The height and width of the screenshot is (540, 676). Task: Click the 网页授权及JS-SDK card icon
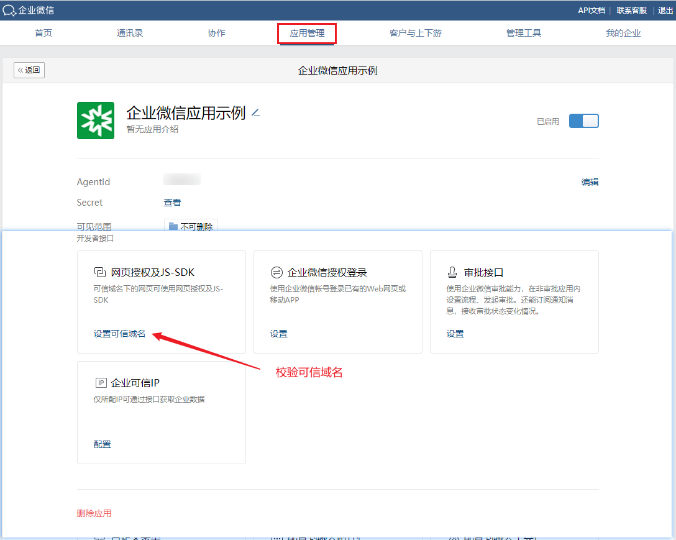pyautogui.click(x=100, y=272)
